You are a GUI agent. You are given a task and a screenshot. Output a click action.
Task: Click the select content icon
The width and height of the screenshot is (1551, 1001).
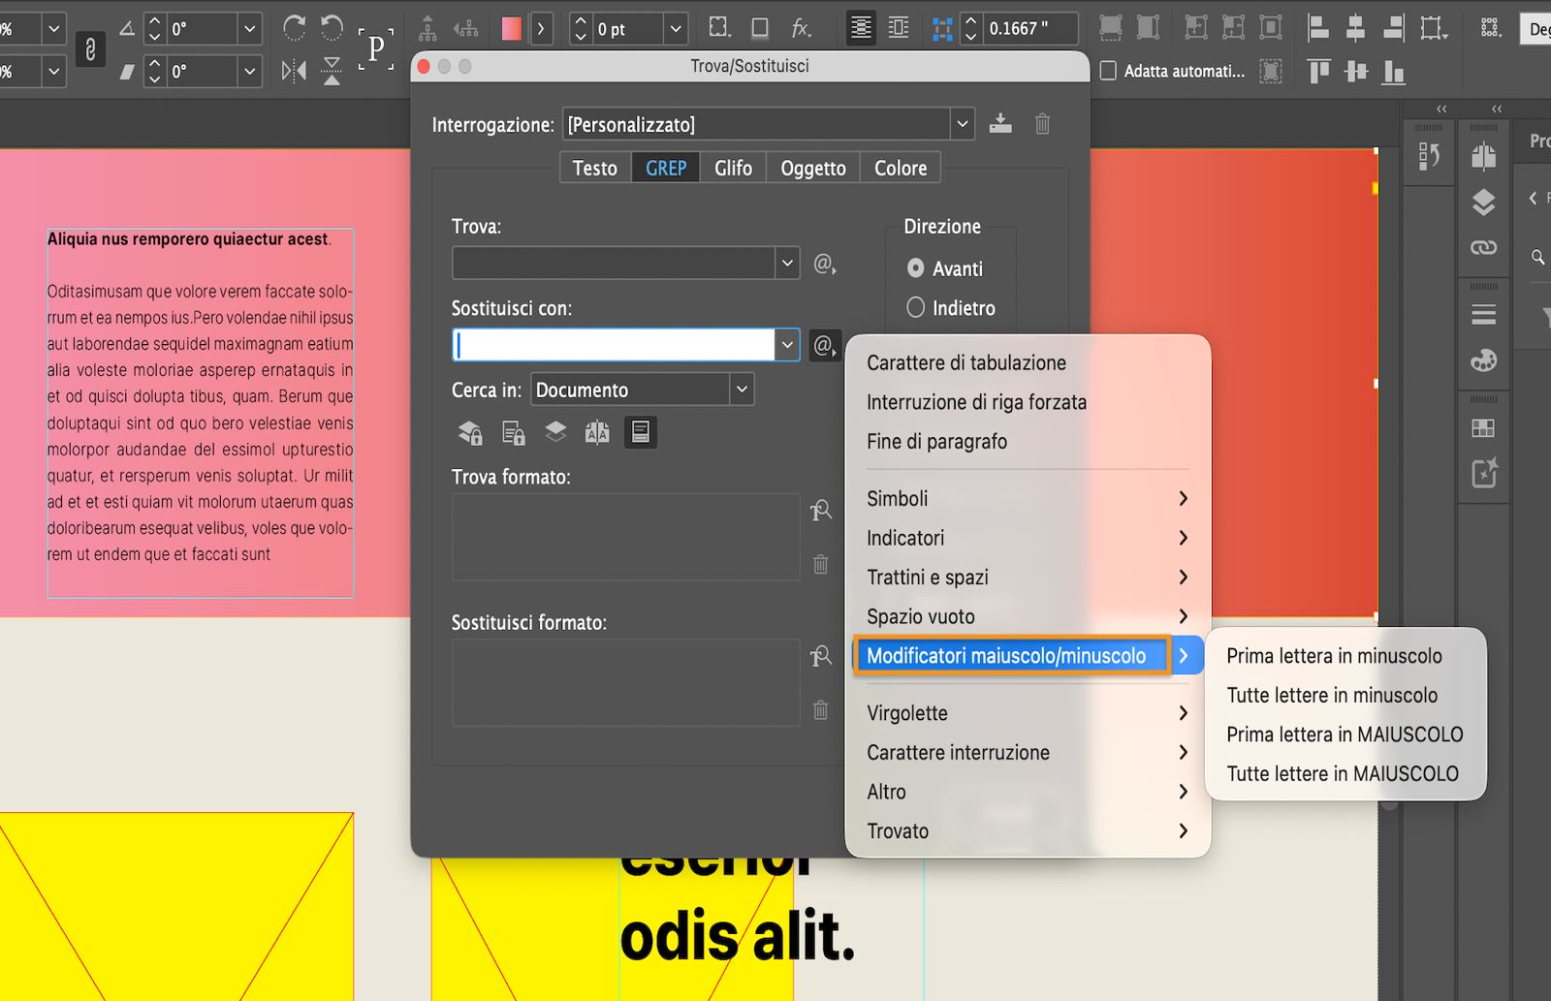[466, 28]
